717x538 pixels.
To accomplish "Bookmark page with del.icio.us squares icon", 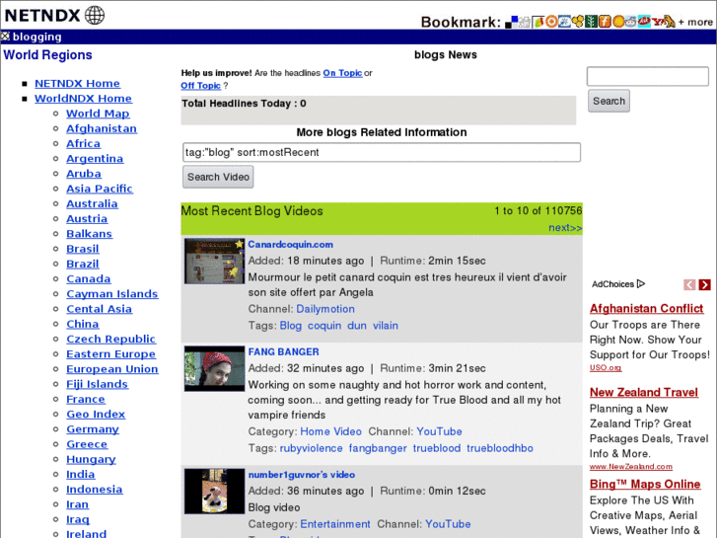I will click(x=511, y=22).
